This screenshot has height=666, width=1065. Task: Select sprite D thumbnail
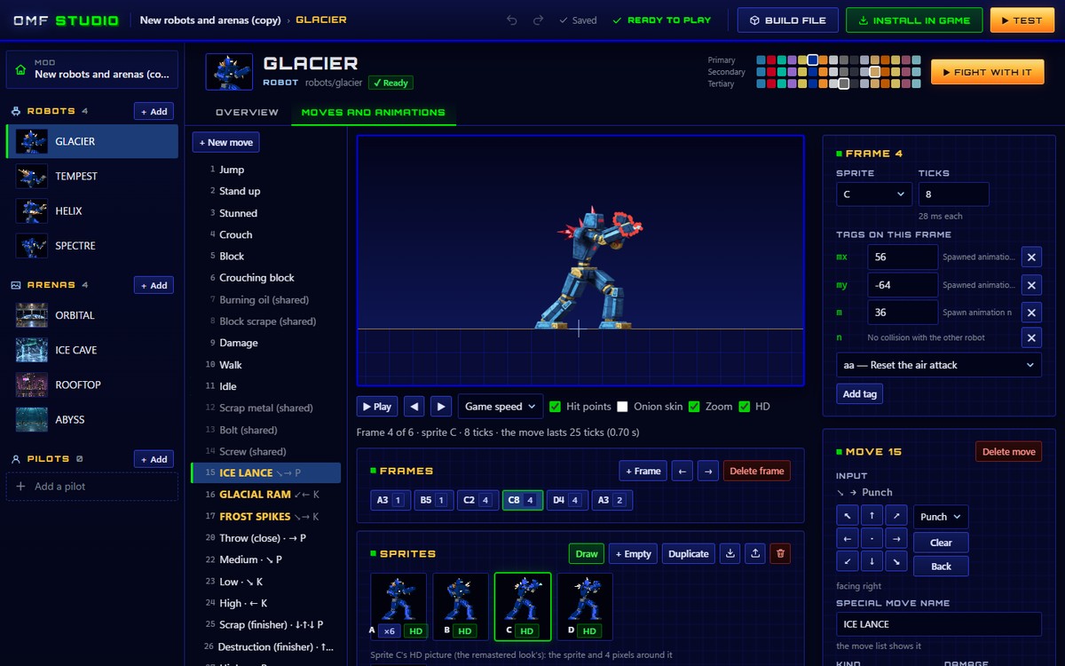584,607
